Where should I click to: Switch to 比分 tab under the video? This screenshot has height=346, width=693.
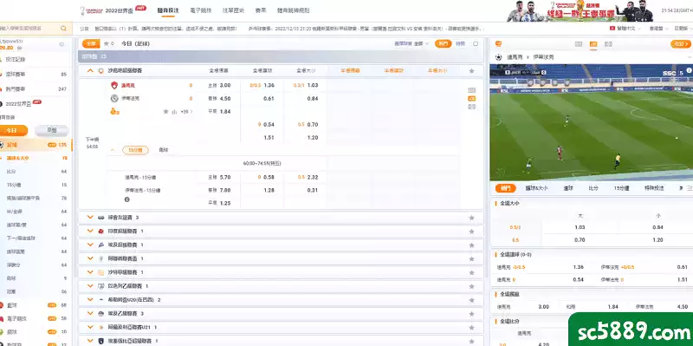(593, 188)
